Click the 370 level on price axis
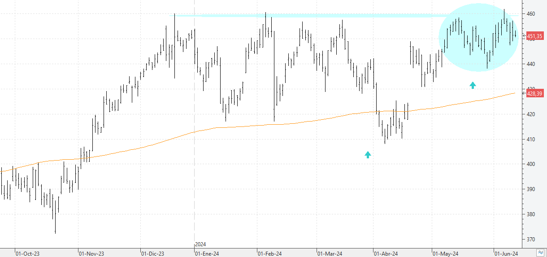 pos(531,239)
